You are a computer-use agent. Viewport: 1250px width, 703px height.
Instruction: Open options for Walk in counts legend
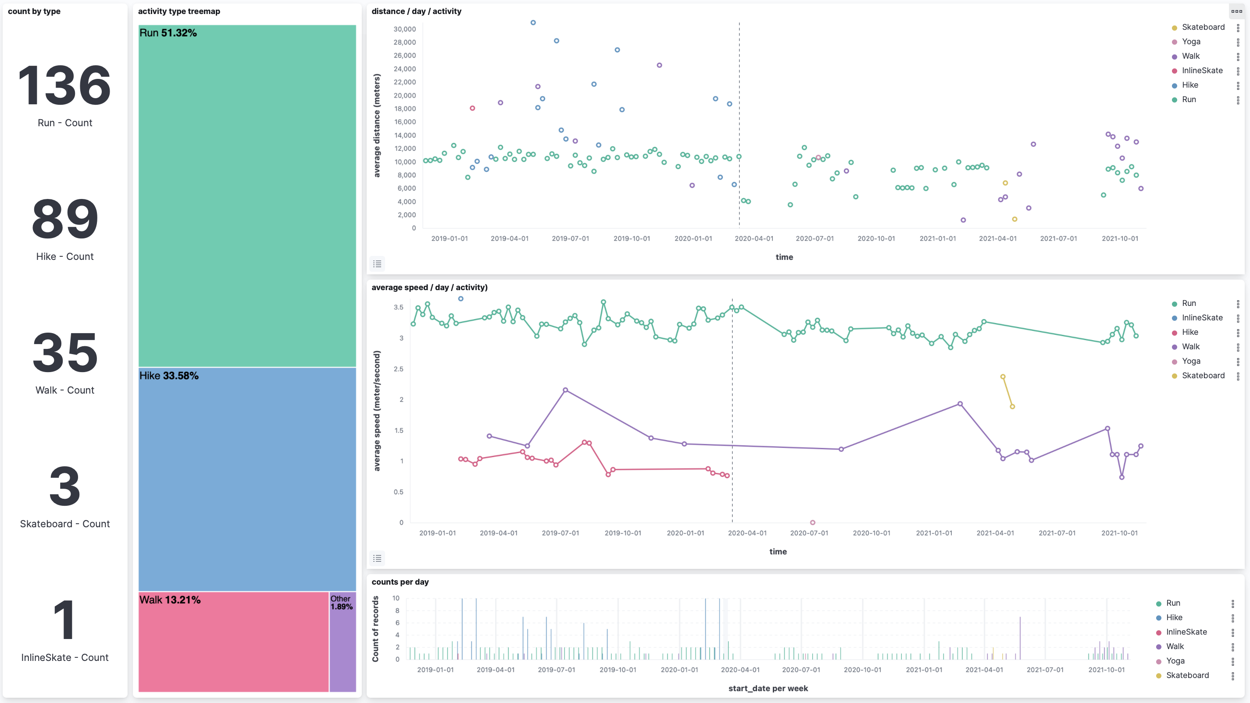click(1232, 647)
